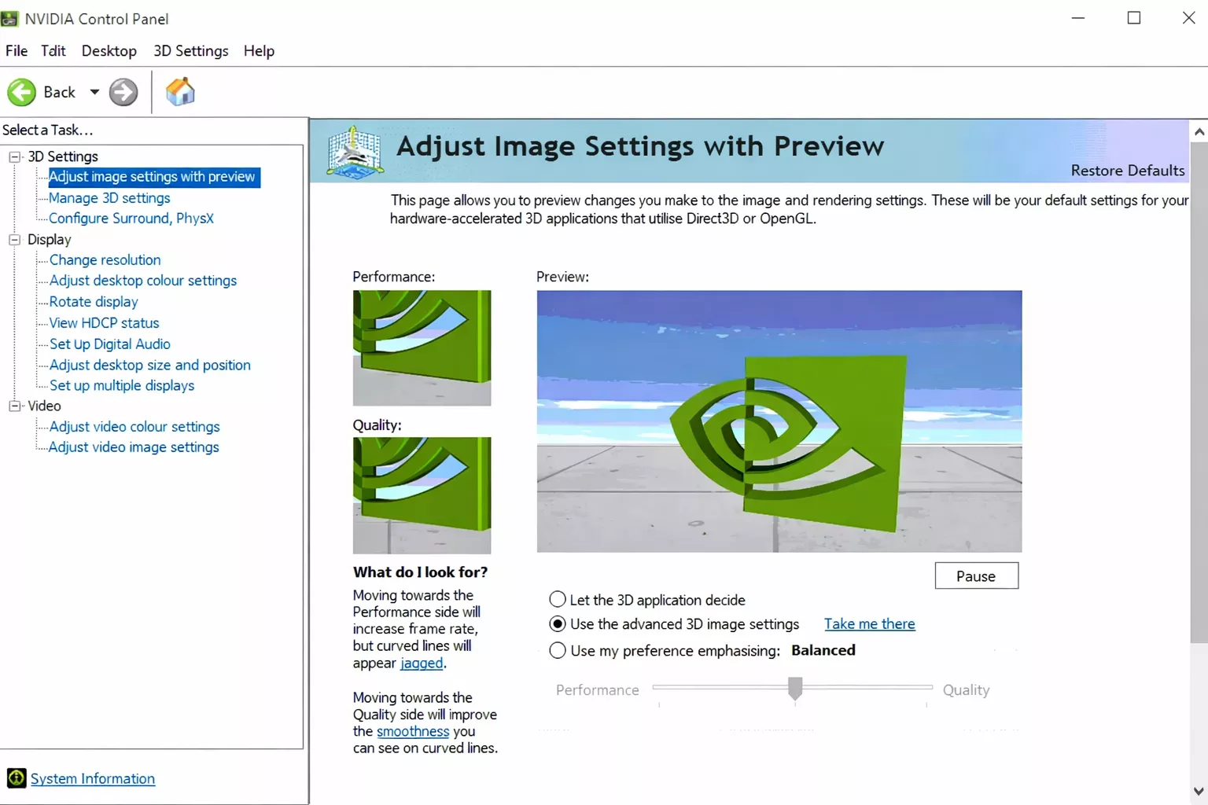Screen dimensions: 1208x805
Task: Open the File menu
Action: (17, 51)
